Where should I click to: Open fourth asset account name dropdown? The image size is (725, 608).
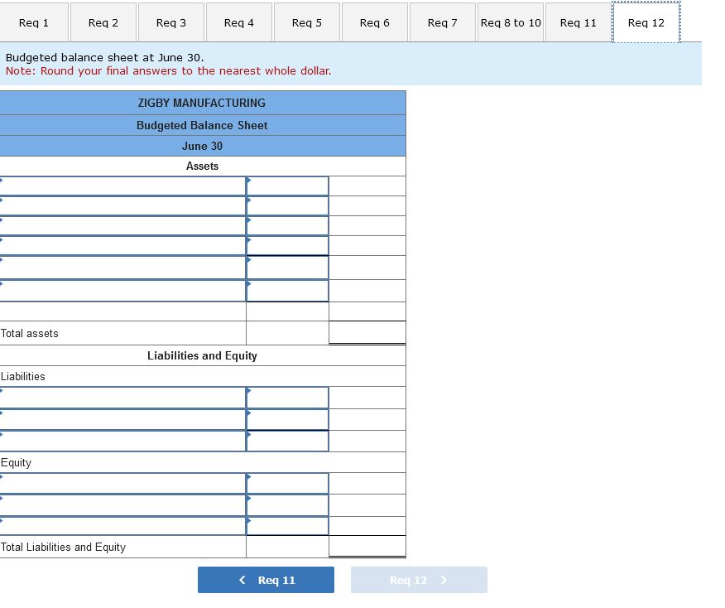[123, 246]
